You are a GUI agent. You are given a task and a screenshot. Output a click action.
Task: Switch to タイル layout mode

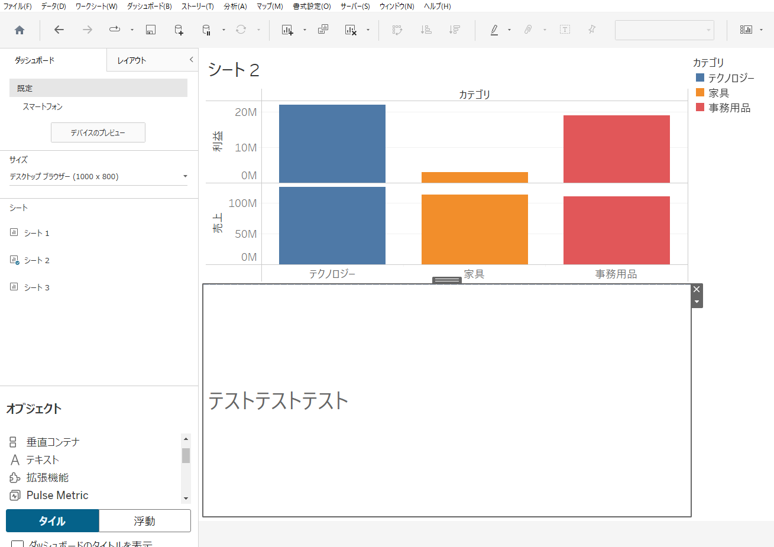[x=53, y=521]
